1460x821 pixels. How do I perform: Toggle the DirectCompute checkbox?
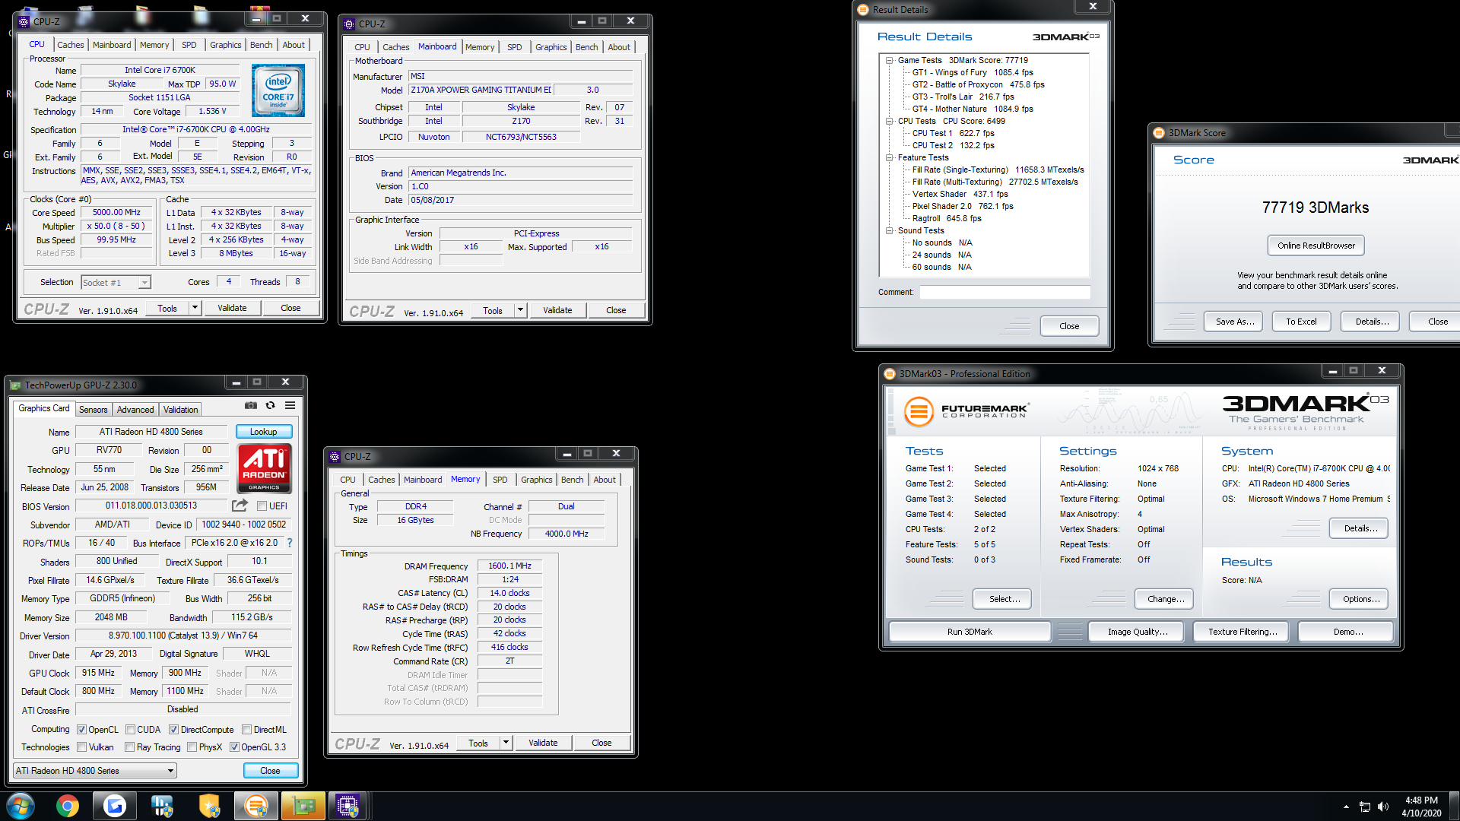pos(173,730)
